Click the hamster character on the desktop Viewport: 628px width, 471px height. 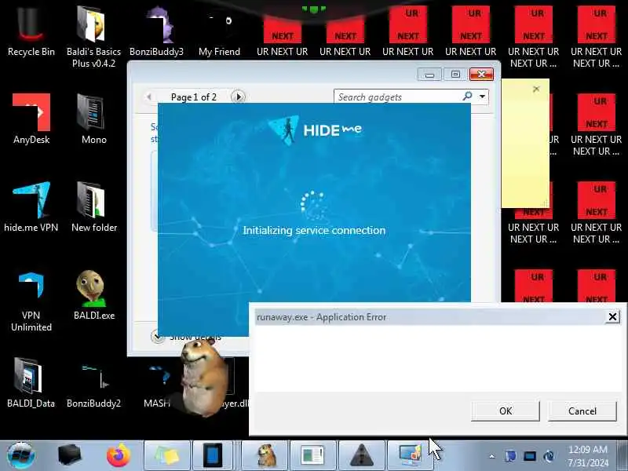pyautogui.click(x=203, y=377)
